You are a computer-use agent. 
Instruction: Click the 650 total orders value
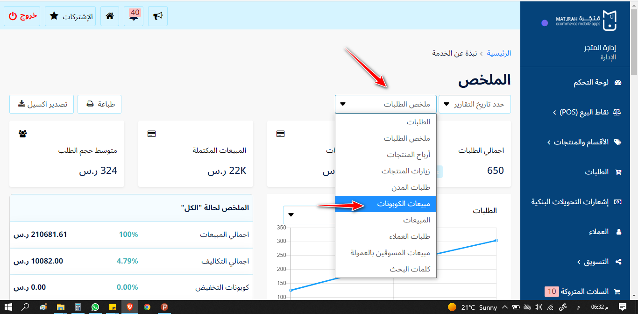pyautogui.click(x=496, y=171)
